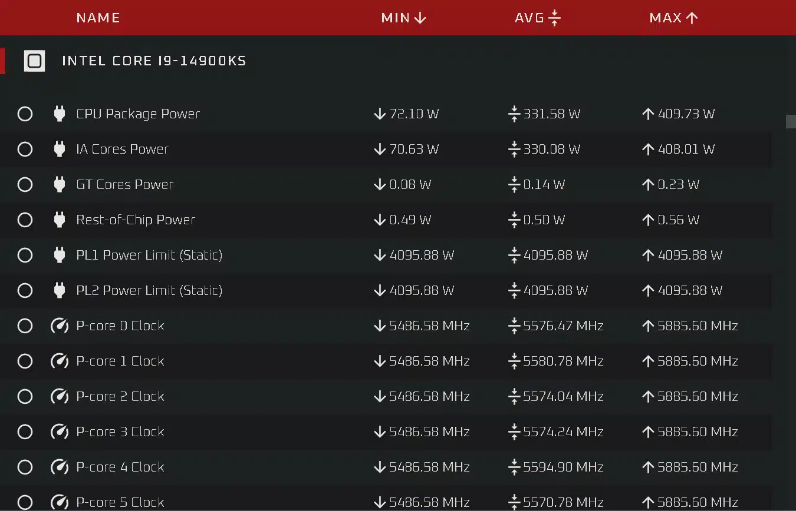Click the up arrow icon in MAX header
This screenshot has height=511, width=796.
[692, 18]
